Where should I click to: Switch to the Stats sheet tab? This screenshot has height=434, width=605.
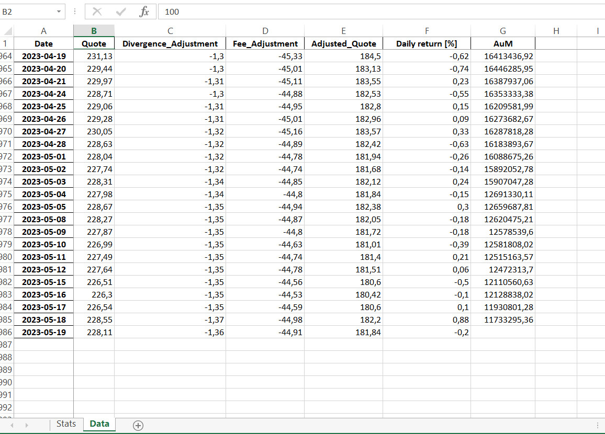point(66,424)
